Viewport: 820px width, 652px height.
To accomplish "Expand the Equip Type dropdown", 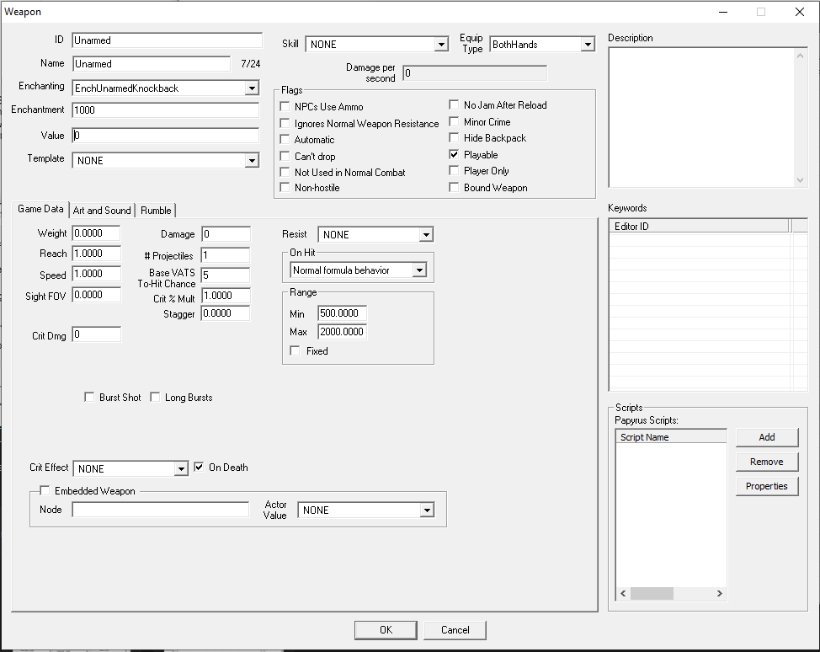I will click(x=588, y=45).
